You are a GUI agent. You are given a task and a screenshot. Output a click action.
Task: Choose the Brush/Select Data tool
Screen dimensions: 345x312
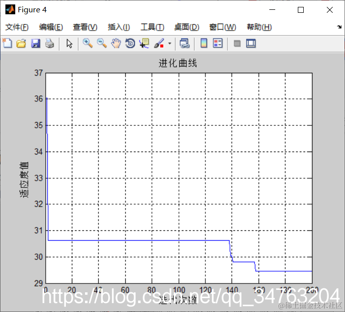tap(159, 43)
